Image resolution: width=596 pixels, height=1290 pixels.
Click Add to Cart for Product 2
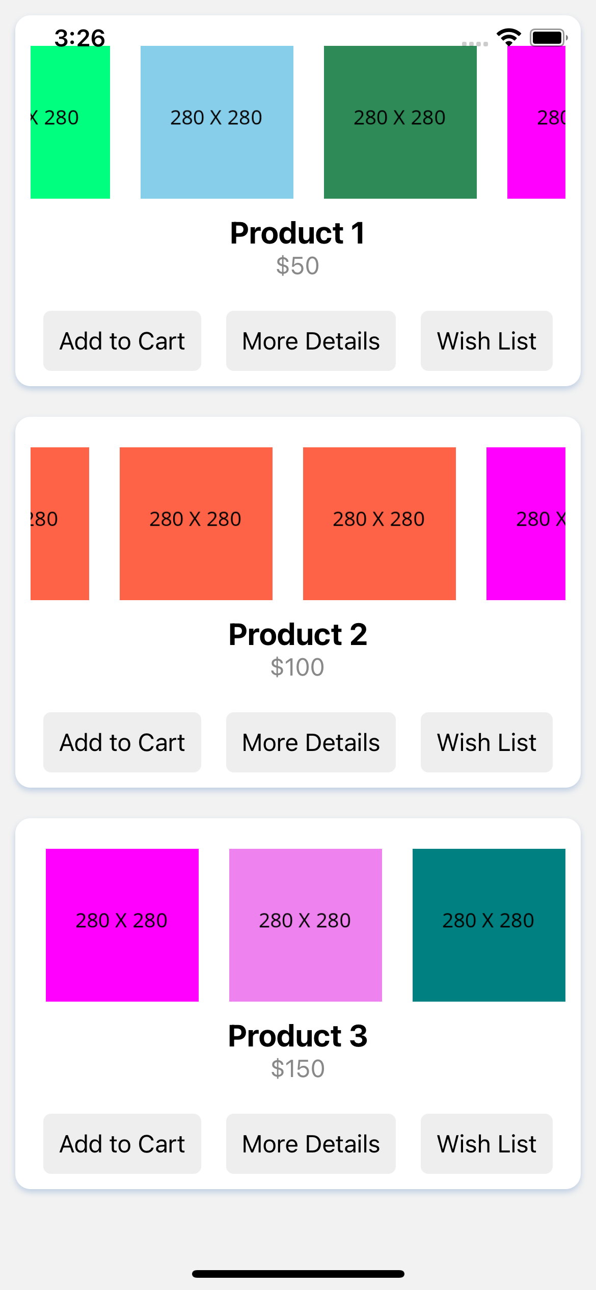coord(122,742)
